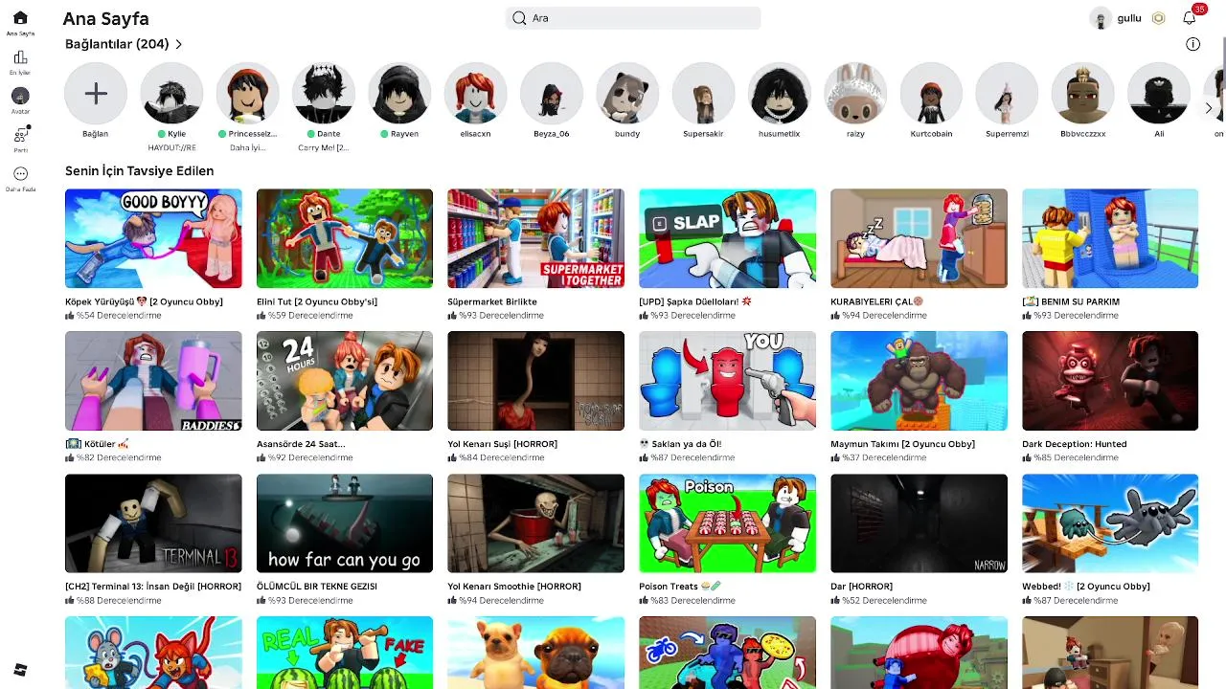Open Poison Treats game thumbnail
This screenshot has width=1226, height=689.
pyautogui.click(x=728, y=523)
